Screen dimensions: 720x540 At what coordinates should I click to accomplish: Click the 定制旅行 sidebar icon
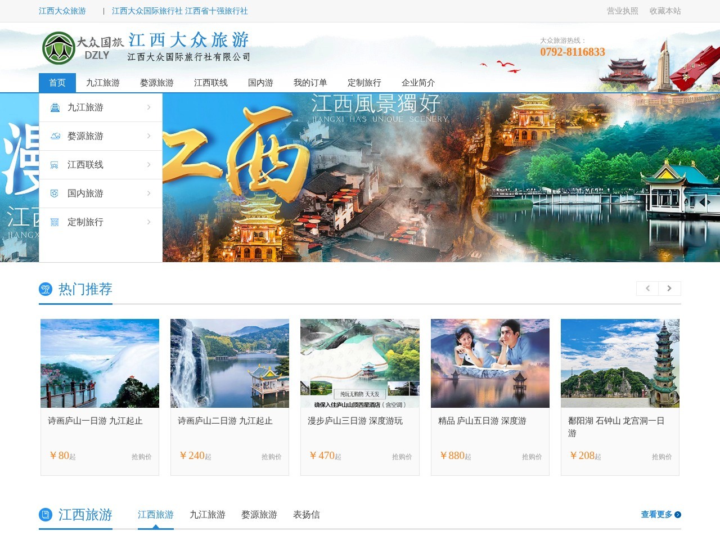point(54,222)
